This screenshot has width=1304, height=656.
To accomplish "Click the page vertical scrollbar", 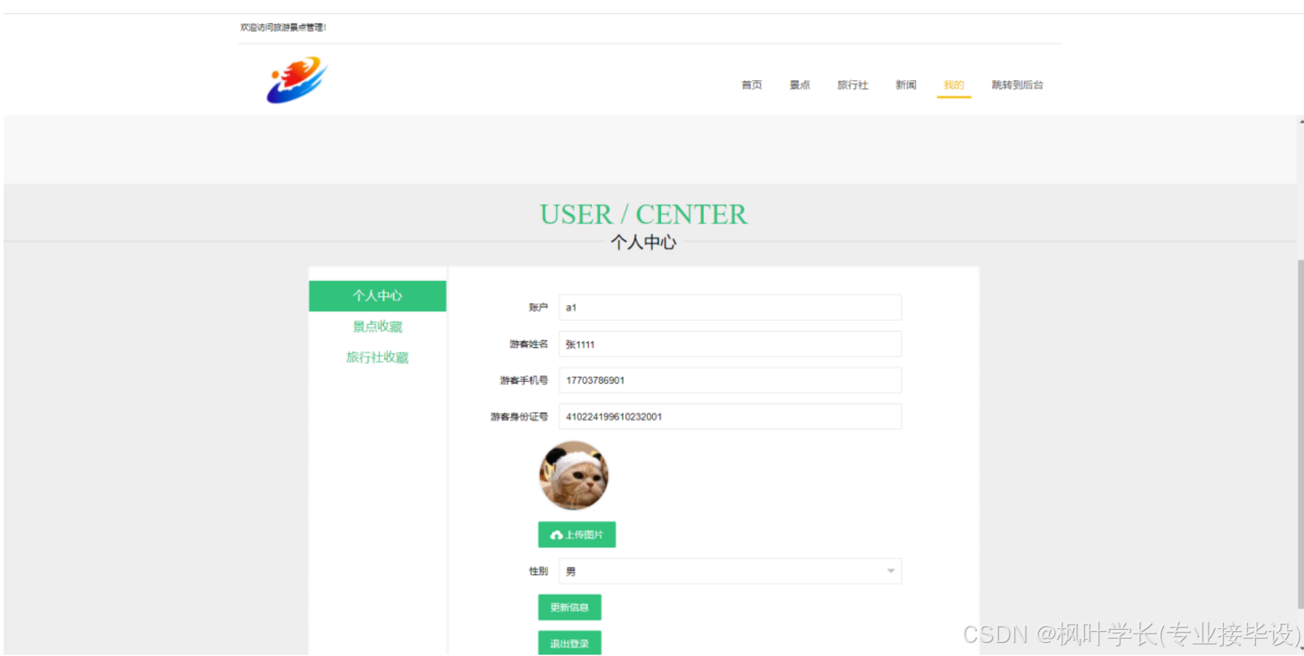I will [1300, 433].
